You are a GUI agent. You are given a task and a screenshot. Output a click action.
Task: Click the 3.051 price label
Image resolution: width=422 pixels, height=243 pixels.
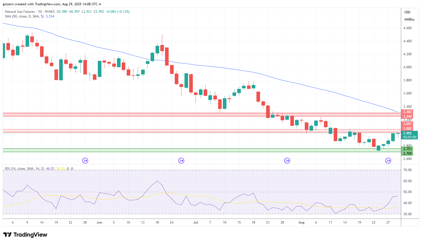pyautogui.click(x=407, y=124)
